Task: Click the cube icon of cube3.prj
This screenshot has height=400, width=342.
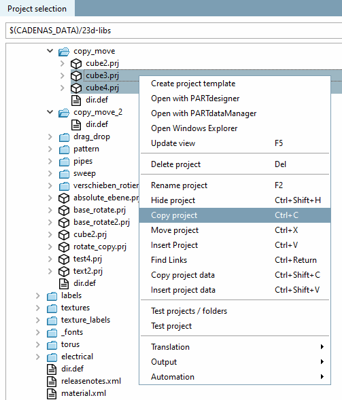Action: tap(76, 76)
